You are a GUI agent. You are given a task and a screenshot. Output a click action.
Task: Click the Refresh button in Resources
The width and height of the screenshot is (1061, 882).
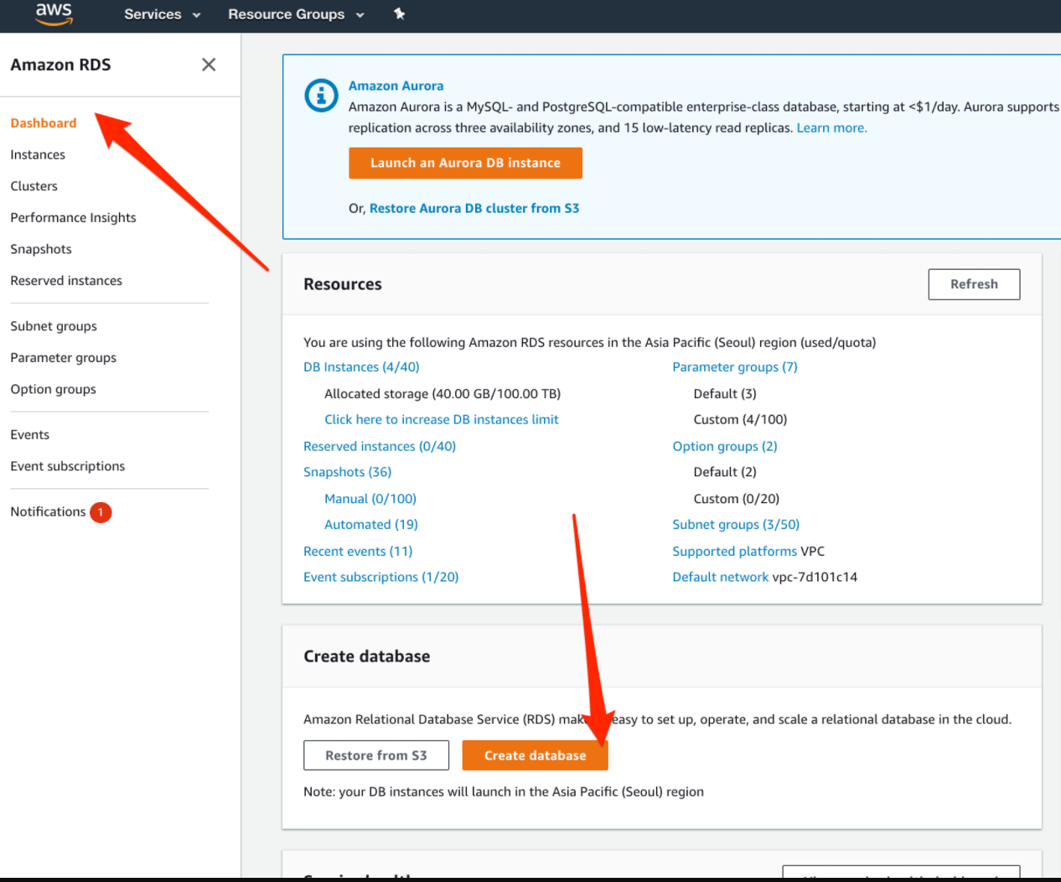pos(974,284)
